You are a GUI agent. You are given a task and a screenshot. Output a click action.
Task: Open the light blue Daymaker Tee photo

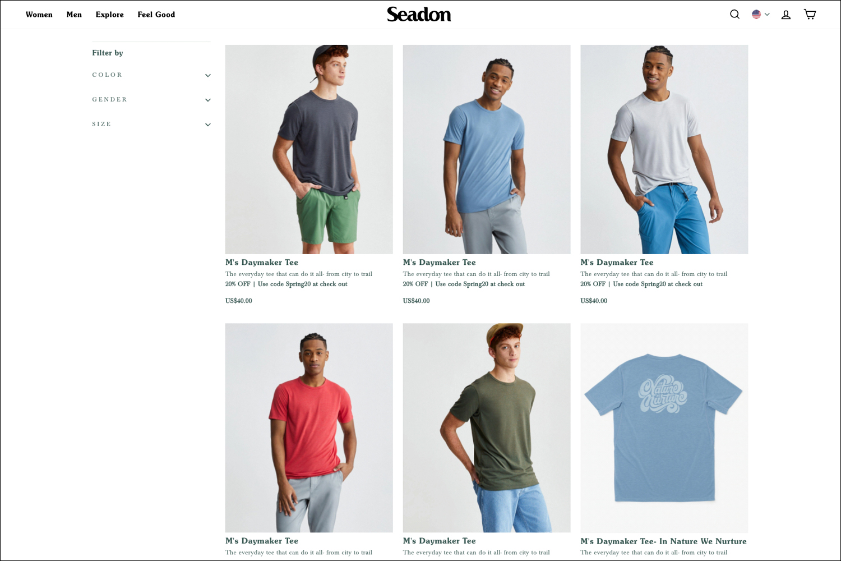click(487, 149)
